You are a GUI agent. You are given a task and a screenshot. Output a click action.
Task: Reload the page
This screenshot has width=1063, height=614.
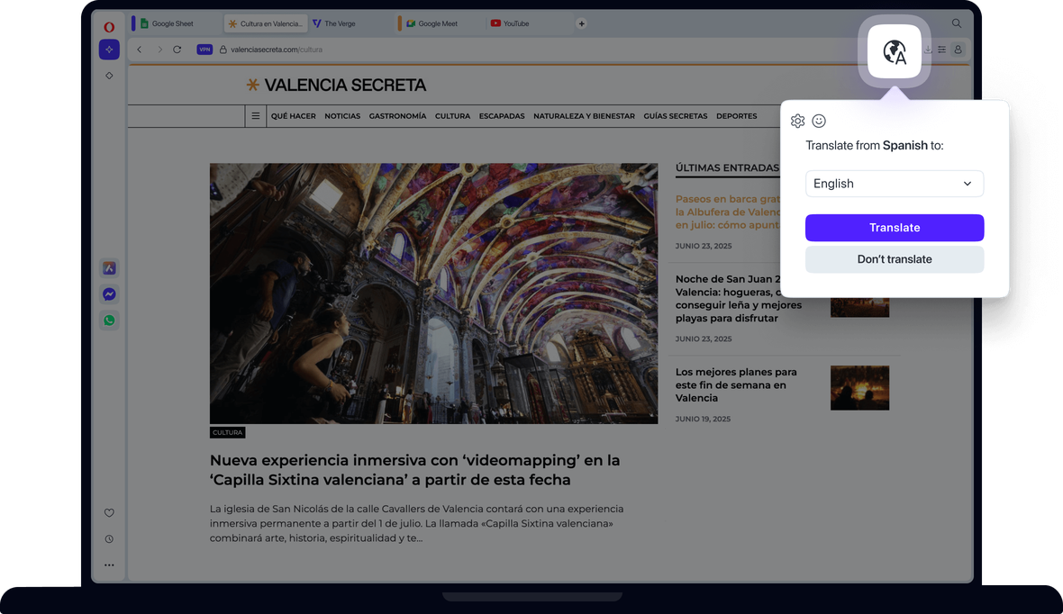(177, 50)
